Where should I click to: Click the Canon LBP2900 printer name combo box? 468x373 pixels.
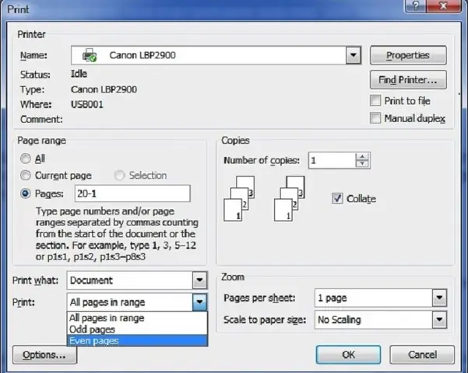pyautogui.click(x=216, y=55)
